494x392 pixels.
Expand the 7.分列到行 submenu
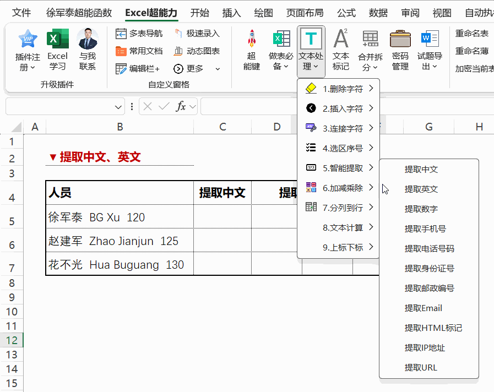371,207
